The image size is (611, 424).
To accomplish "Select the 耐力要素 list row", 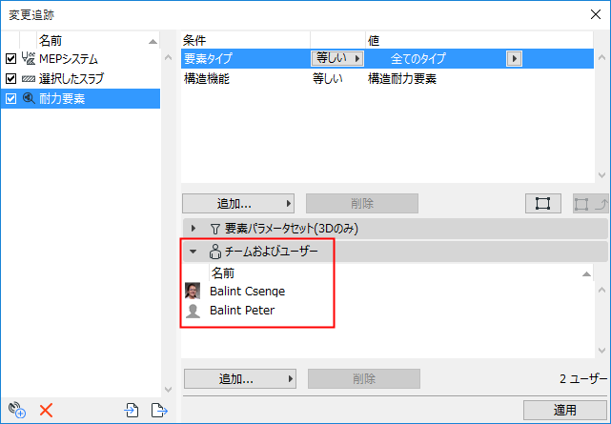I will pyautogui.click(x=80, y=98).
